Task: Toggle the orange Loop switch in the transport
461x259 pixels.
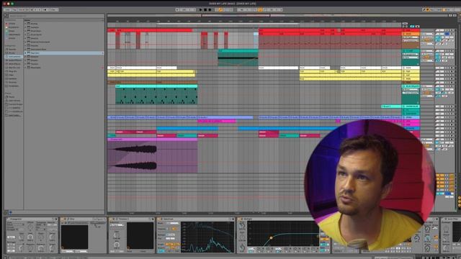Action: 260,9
